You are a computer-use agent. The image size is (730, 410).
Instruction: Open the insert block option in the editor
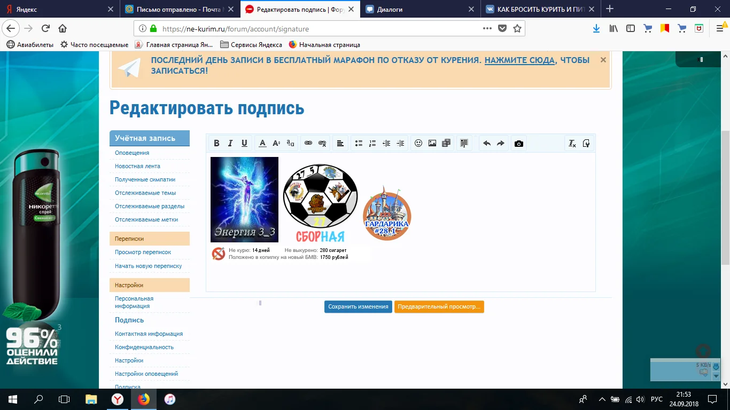464,143
